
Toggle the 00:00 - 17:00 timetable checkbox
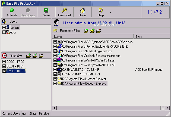pos(4,62)
